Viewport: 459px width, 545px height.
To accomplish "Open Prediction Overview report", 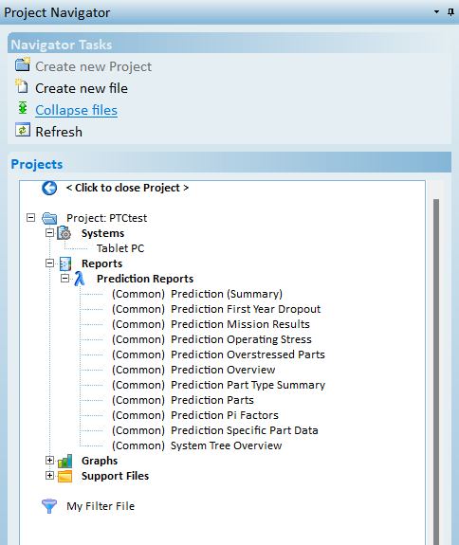I will tap(193, 370).
